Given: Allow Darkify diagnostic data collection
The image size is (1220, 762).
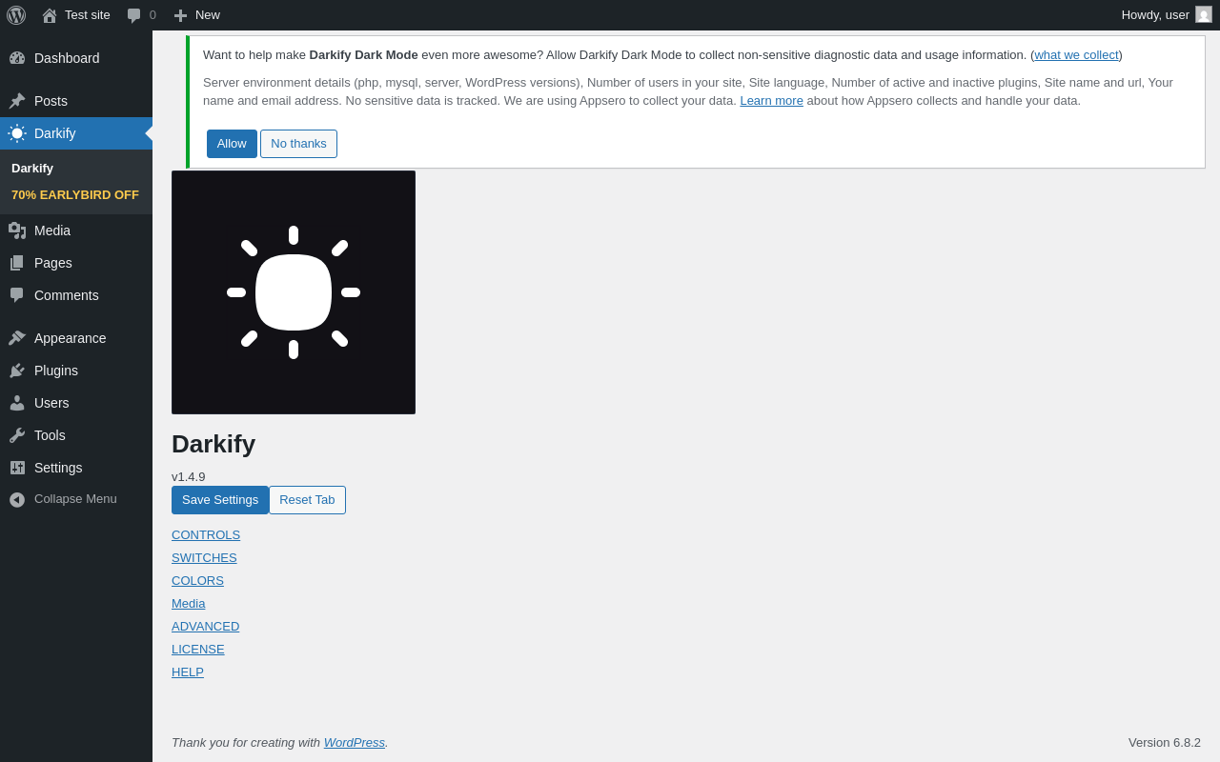Looking at the screenshot, I should click(232, 144).
